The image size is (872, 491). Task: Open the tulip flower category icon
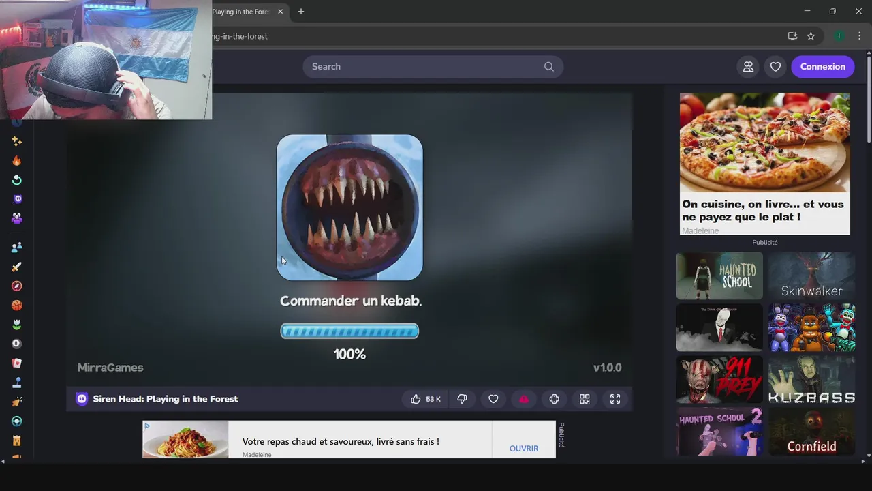(17, 325)
